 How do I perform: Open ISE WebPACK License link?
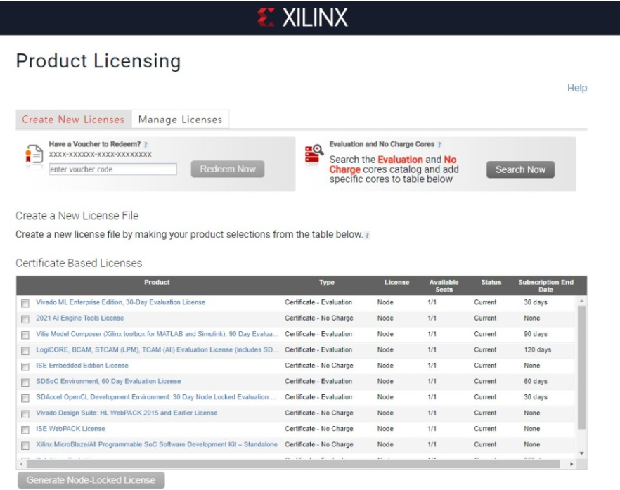[x=71, y=429]
